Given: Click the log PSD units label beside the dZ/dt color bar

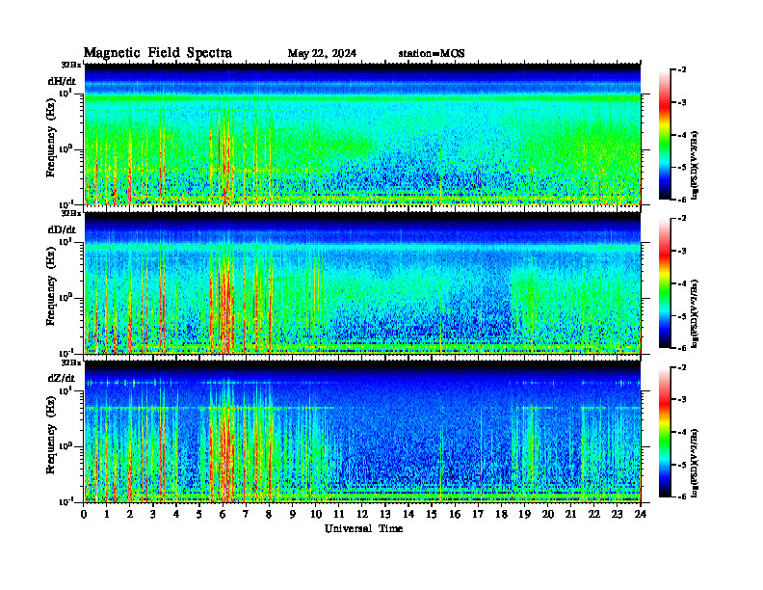Looking at the screenshot, I should click(695, 463).
